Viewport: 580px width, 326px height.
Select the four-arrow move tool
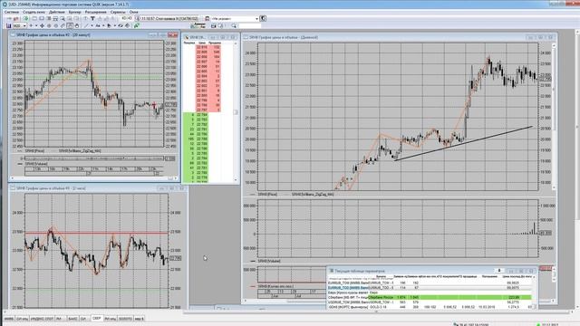click(x=43, y=26)
